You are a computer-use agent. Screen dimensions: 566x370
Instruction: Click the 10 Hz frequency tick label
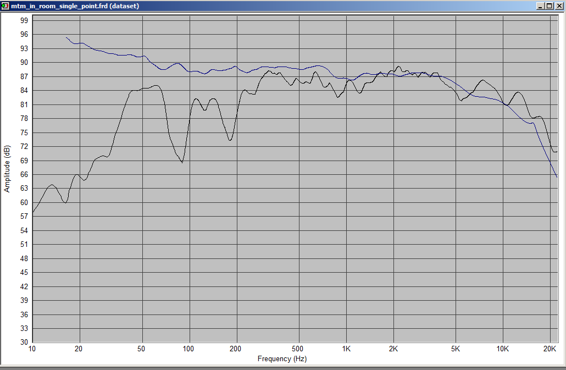point(32,349)
